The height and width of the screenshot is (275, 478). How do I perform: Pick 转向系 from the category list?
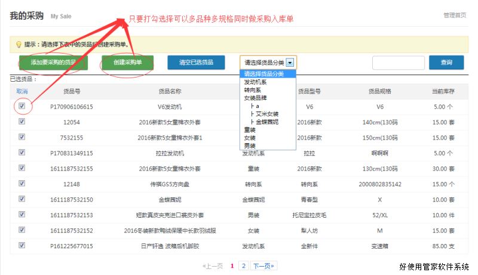pyautogui.click(x=253, y=89)
